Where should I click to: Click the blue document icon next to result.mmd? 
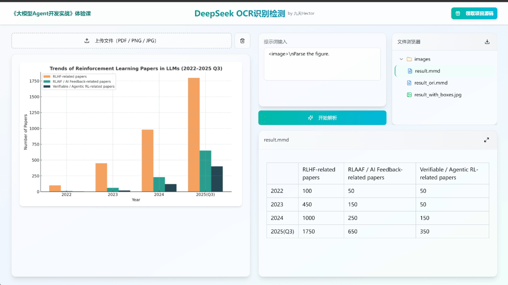411,71
